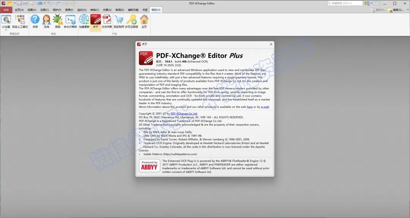This screenshot has height=218, width=410.
Task: Click the save disk icon in quick toolbar
Action: pos(19,3)
